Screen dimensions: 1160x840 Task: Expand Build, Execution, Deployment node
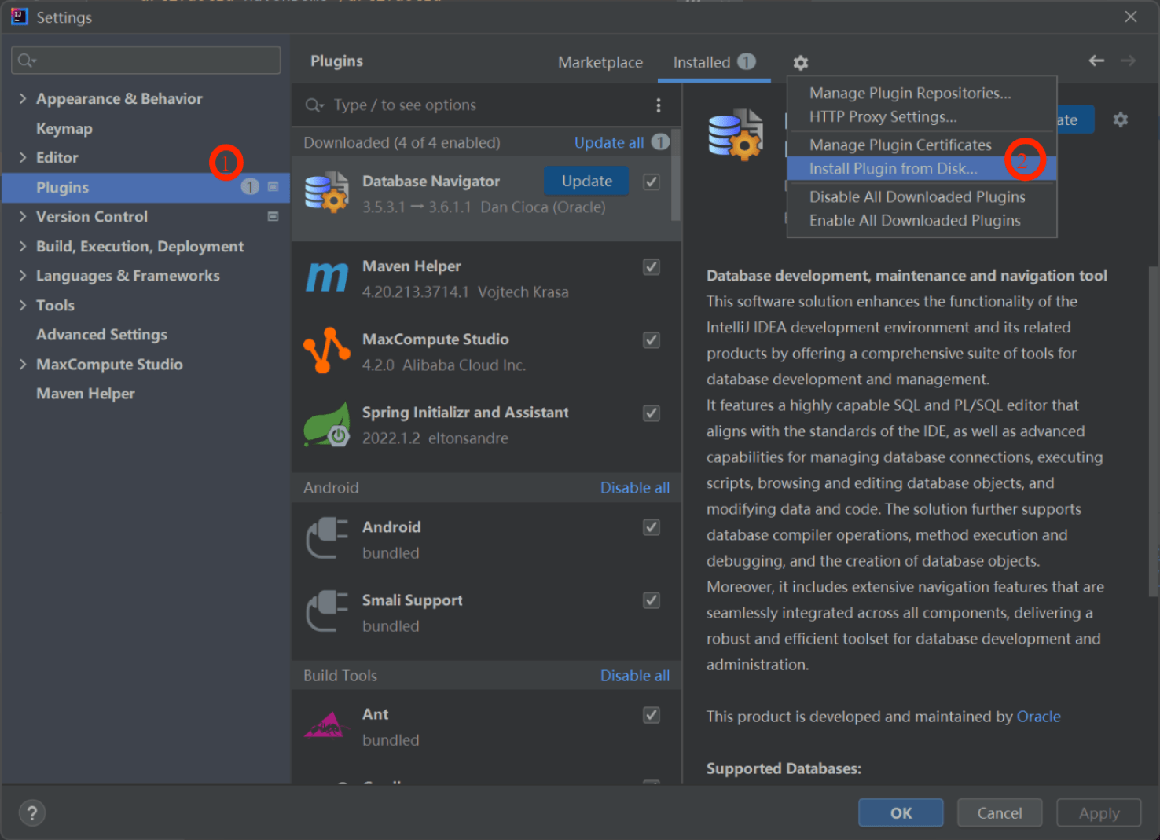tap(22, 246)
